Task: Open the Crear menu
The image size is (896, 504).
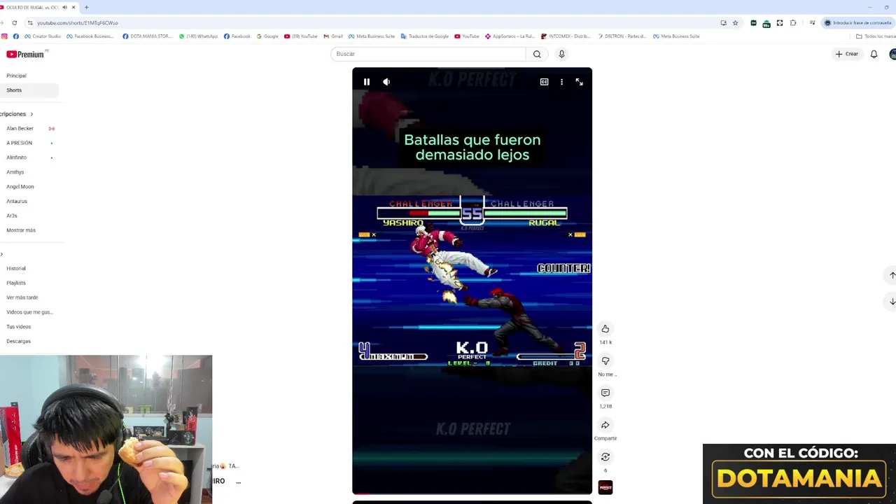Action: pyautogui.click(x=846, y=54)
